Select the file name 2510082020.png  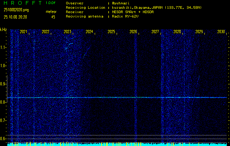(x=16, y=10)
